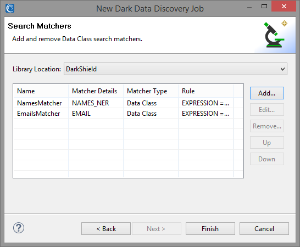
Task: Select the NamesMatcher row
Action: [x=128, y=103]
